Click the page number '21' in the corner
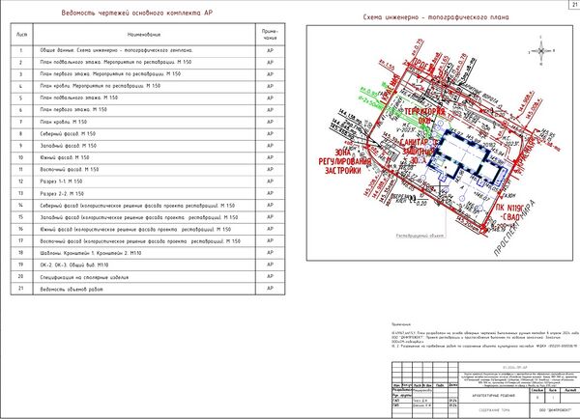580x419 pixels. click(x=574, y=4)
